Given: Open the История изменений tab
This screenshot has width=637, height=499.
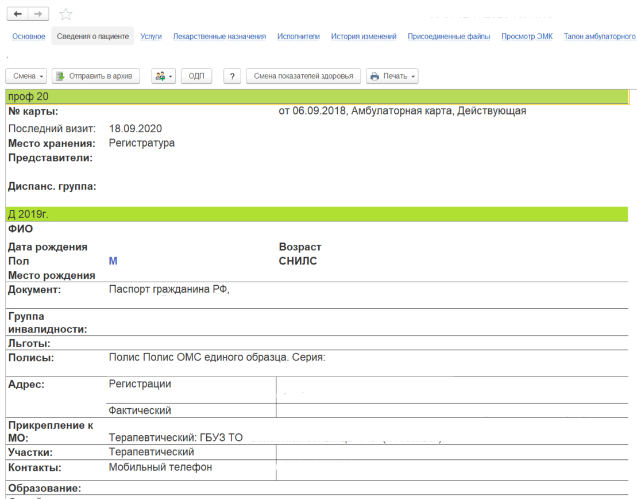Looking at the screenshot, I should coord(364,36).
